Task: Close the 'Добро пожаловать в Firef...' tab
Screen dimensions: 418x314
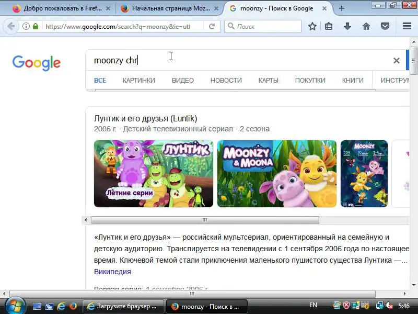Action: 108,8
